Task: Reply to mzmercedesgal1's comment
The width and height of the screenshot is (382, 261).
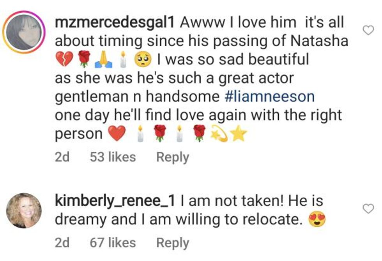Action: [x=172, y=157]
